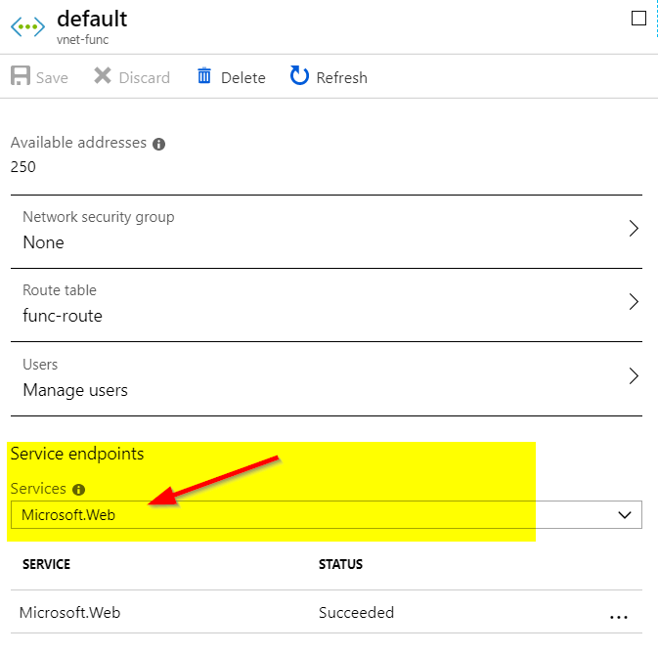The width and height of the screenshot is (658, 654).
Task: Expand Route table chevron arrow
Action: point(634,302)
